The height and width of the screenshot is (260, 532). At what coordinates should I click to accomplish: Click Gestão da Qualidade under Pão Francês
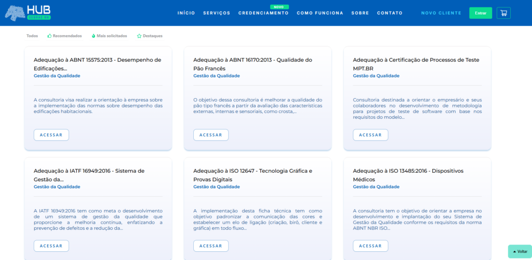(x=217, y=76)
